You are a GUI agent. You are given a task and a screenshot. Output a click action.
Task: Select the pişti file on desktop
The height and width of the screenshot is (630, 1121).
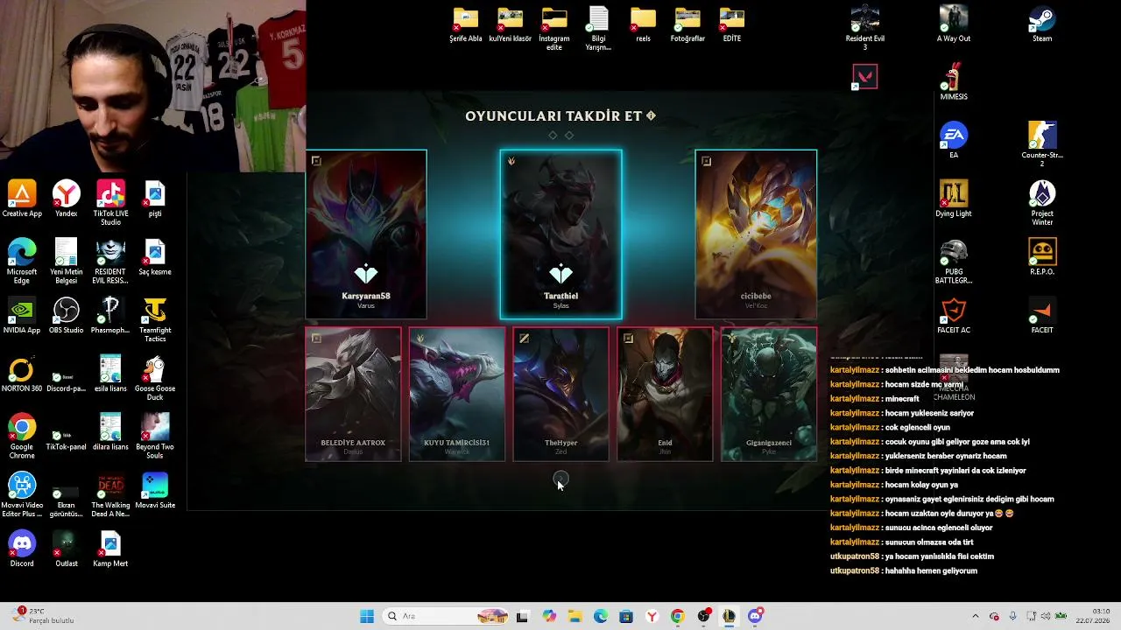[x=155, y=199]
